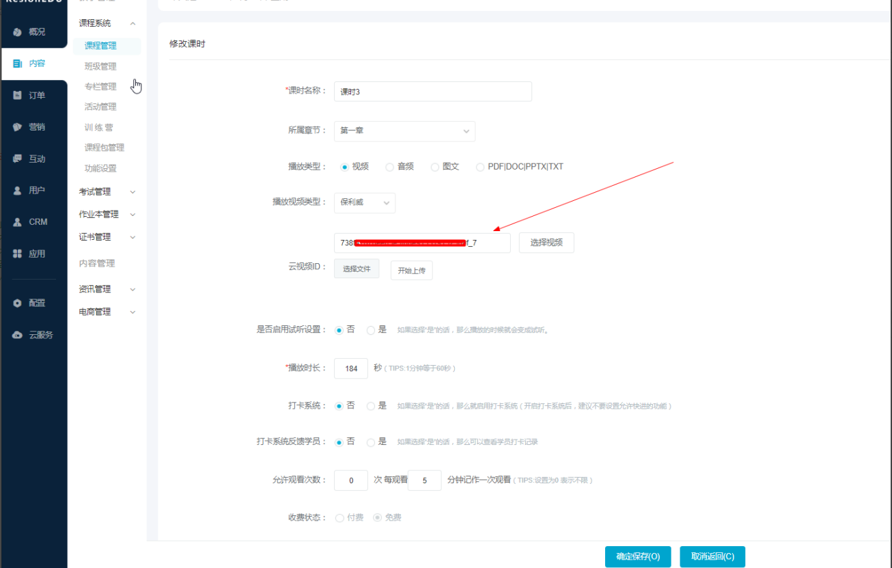Enable 打卡系统 by selecting 是
The width and height of the screenshot is (892, 568).
click(x=371, y=406)
